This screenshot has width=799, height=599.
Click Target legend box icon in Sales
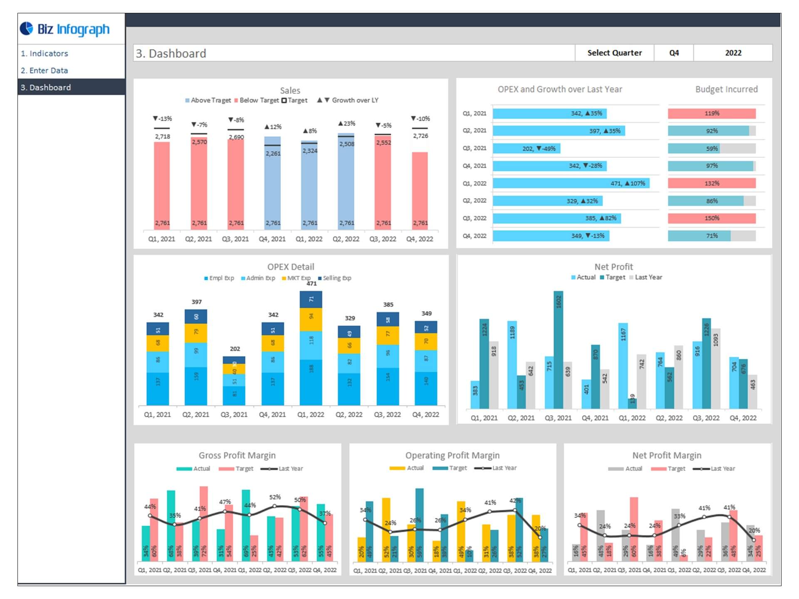(284, 100)
